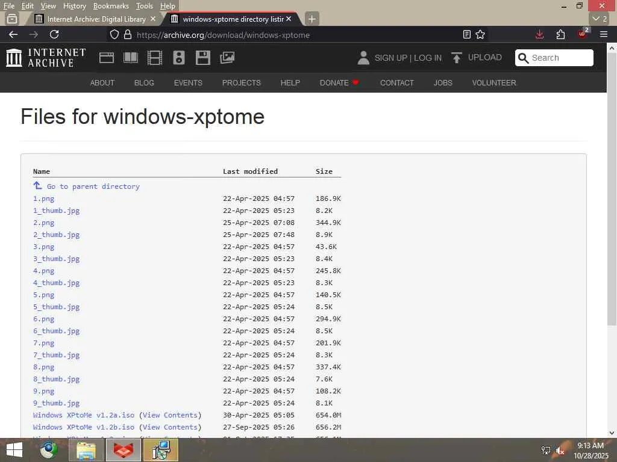Click the user avatar icon

363,58
